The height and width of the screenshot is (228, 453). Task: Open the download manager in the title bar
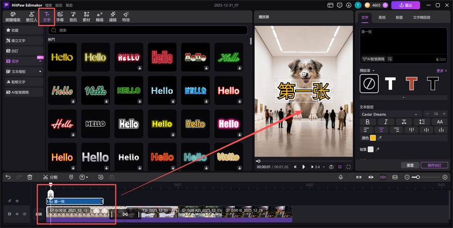349,5
